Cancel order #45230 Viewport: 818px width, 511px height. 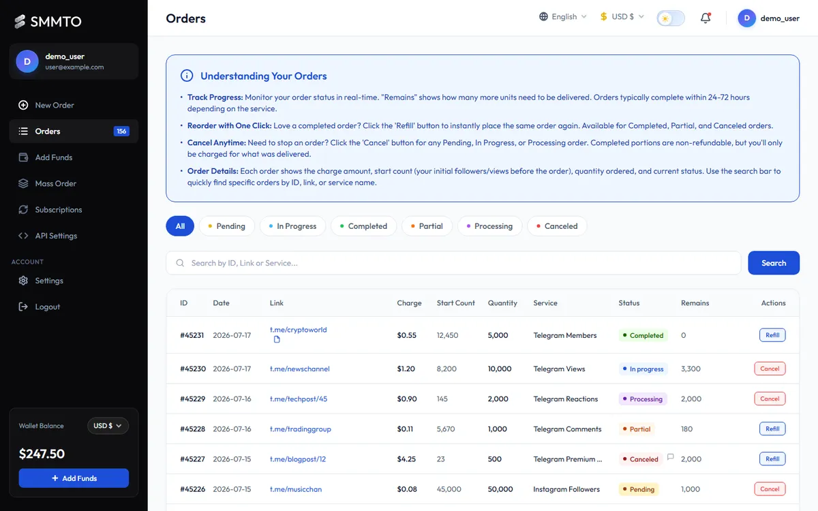pyautogui.click(x=770, y=369)
